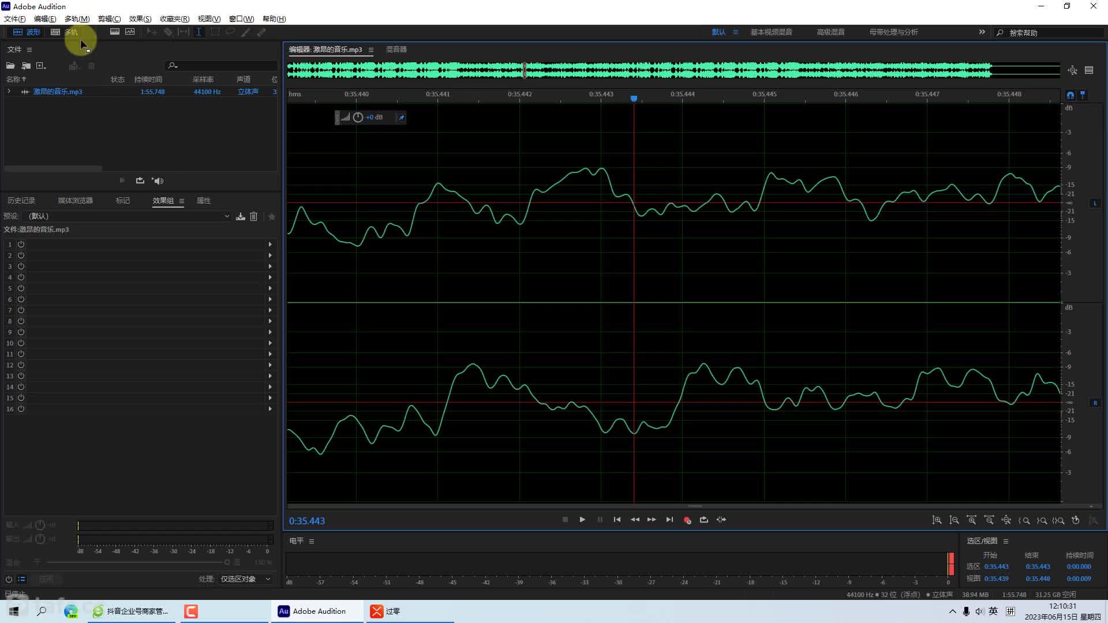Zoom out full both axes icon
Viewport: 1108px width, 623px height.
pos(1006,520)
